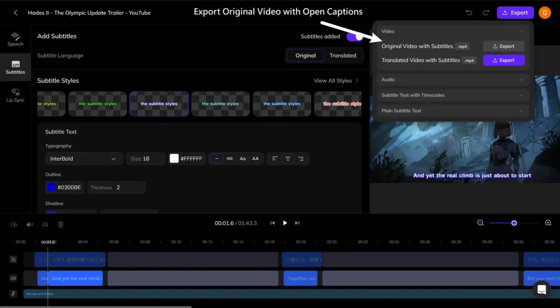Click the translated subtitle track icon

tap(13, 259)
